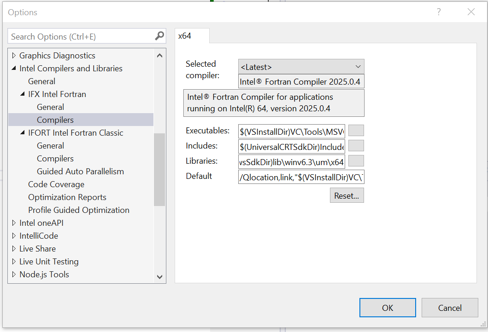Click the Cancel button
The width and height of the screenshot is (488, 332).
(450, 308)
